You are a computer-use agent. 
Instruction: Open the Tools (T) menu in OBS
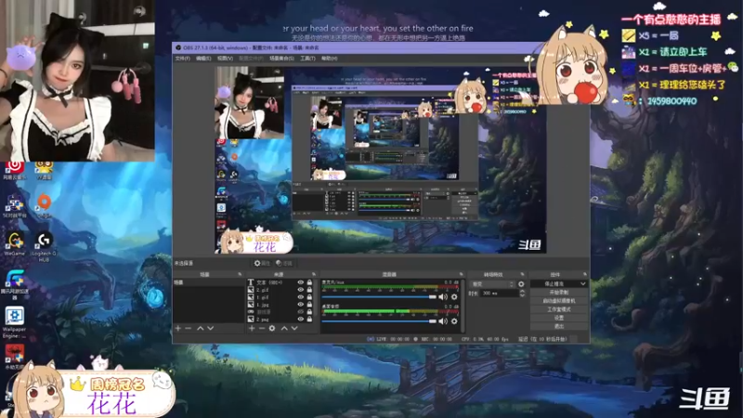307,59
